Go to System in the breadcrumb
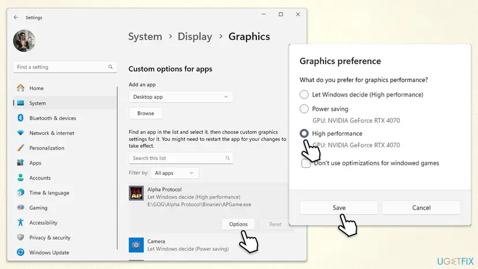Screen dimensions: 478x269 [145, 36]
